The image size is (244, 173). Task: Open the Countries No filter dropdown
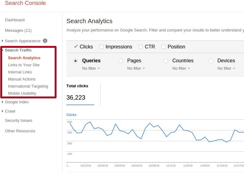point(181,68)
